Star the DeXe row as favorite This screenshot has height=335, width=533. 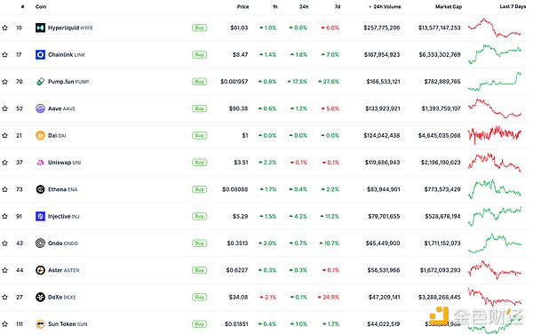(4, 298)
